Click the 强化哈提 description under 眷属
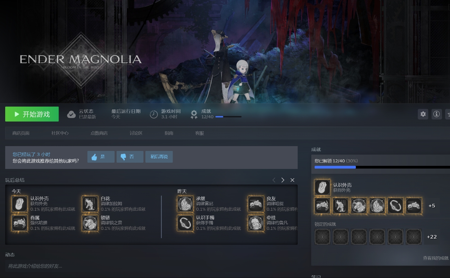The width and height of the screenshot is (450, 278). point(39,223)
